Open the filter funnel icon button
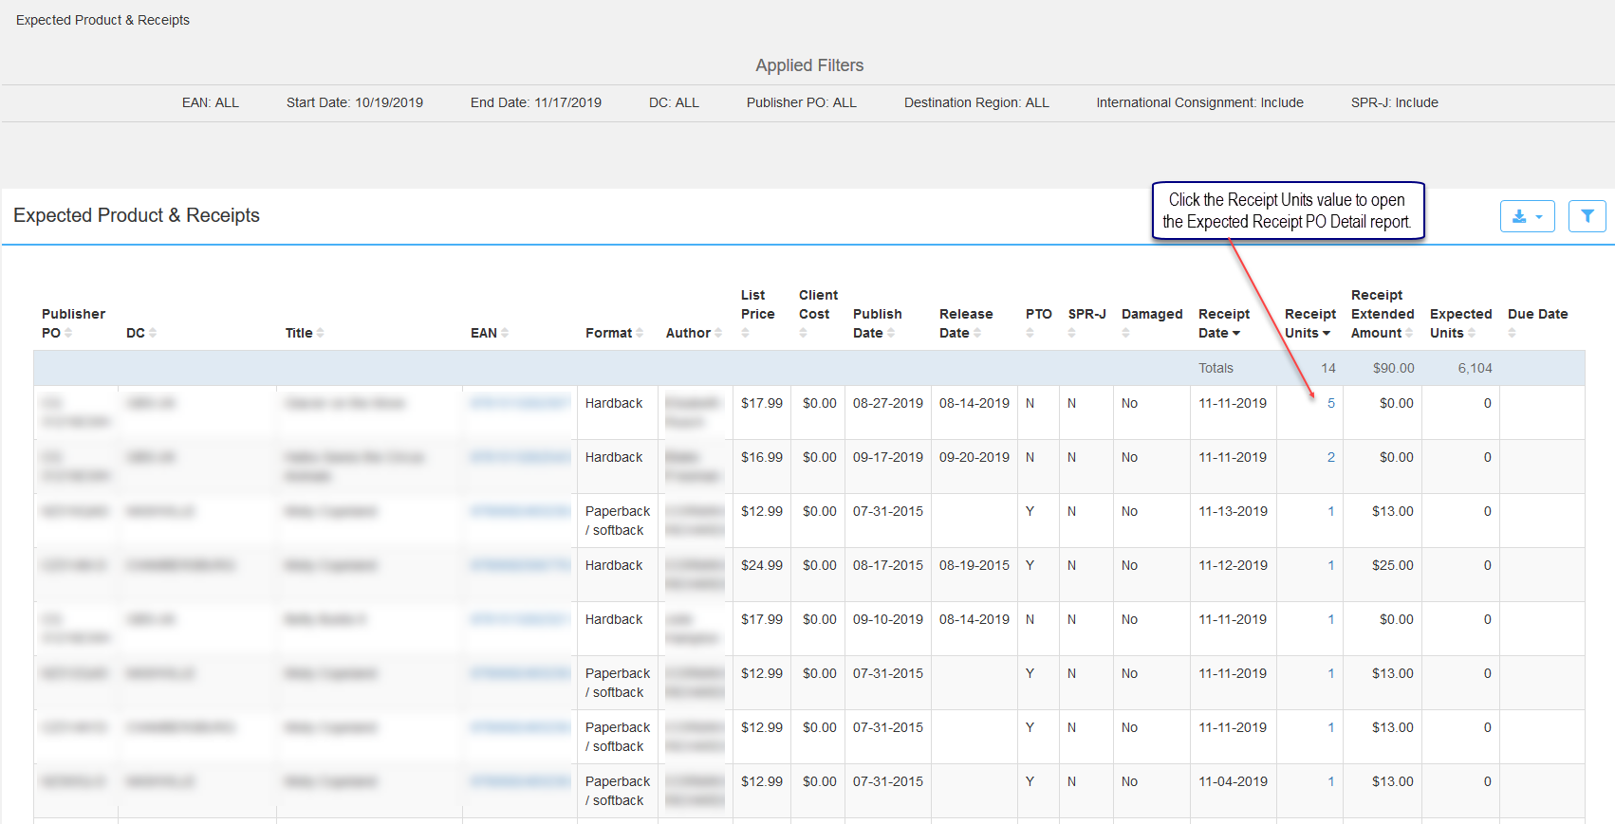Screen dimensions: 1615x824 click(x=1587, y=216)
